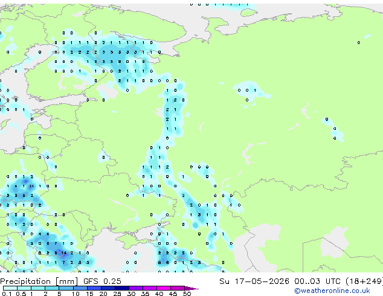Click the '25' legend scale label

[x=117, y=294]
